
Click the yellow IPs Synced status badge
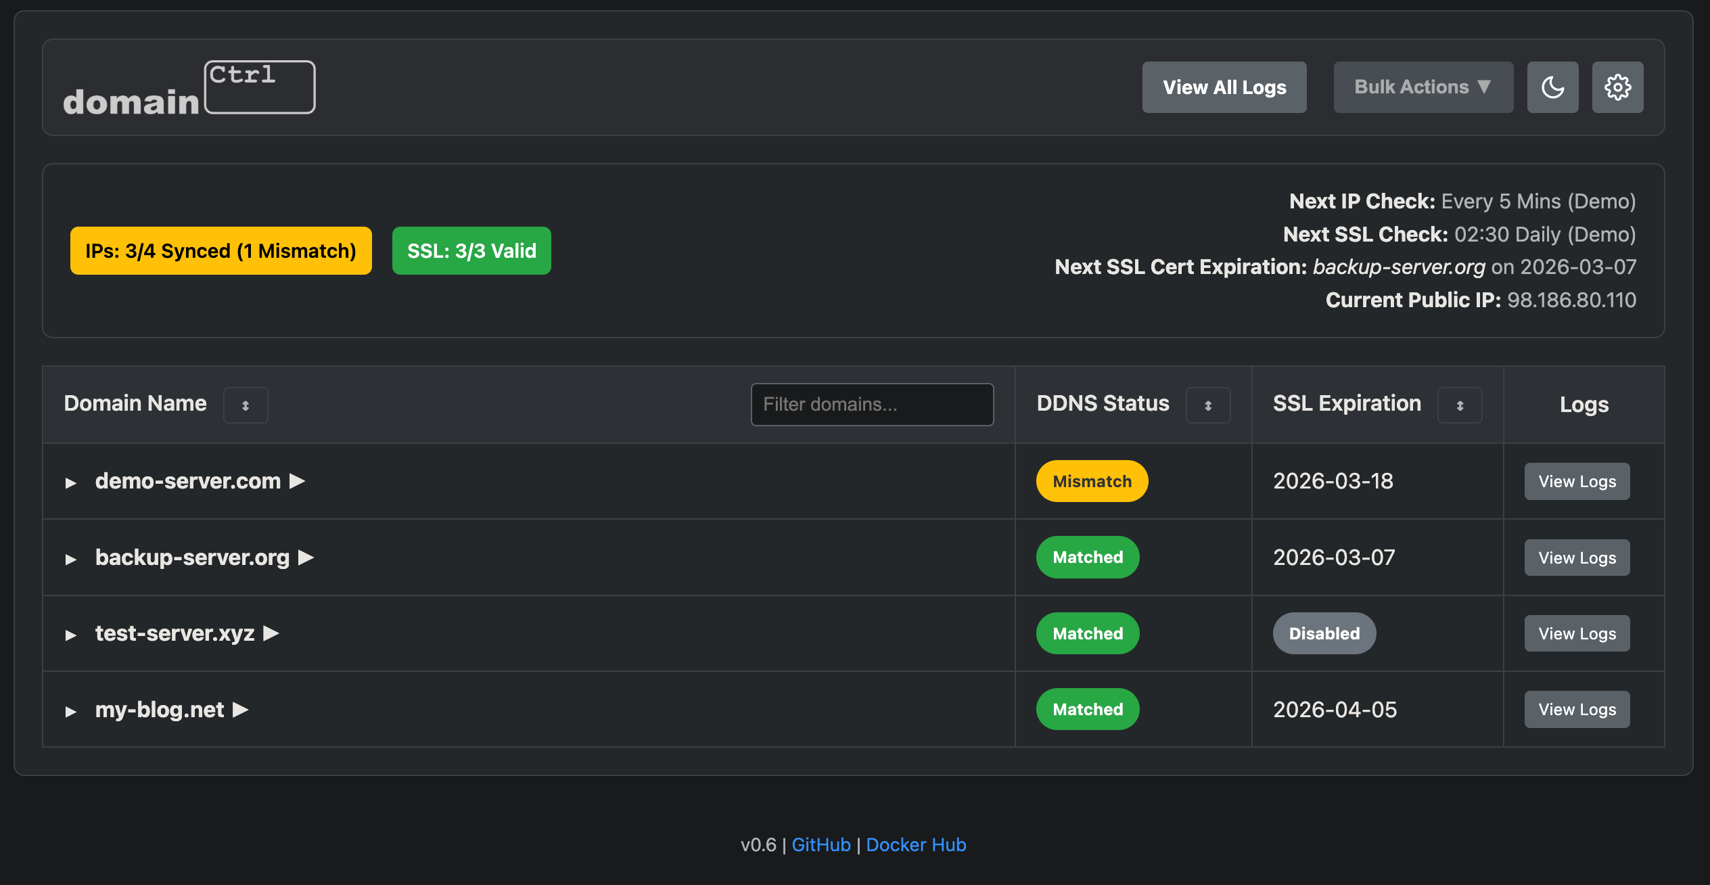221,251
